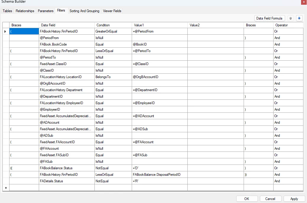Click the =@EmployeeID value cell
The width and height of the screenshot is (307, 203).
[x=160, y=103]
